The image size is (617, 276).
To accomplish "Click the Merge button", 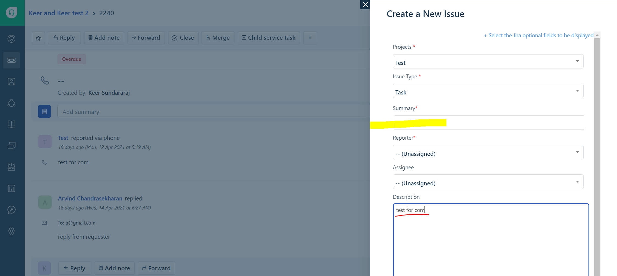I will pos(218,38).
